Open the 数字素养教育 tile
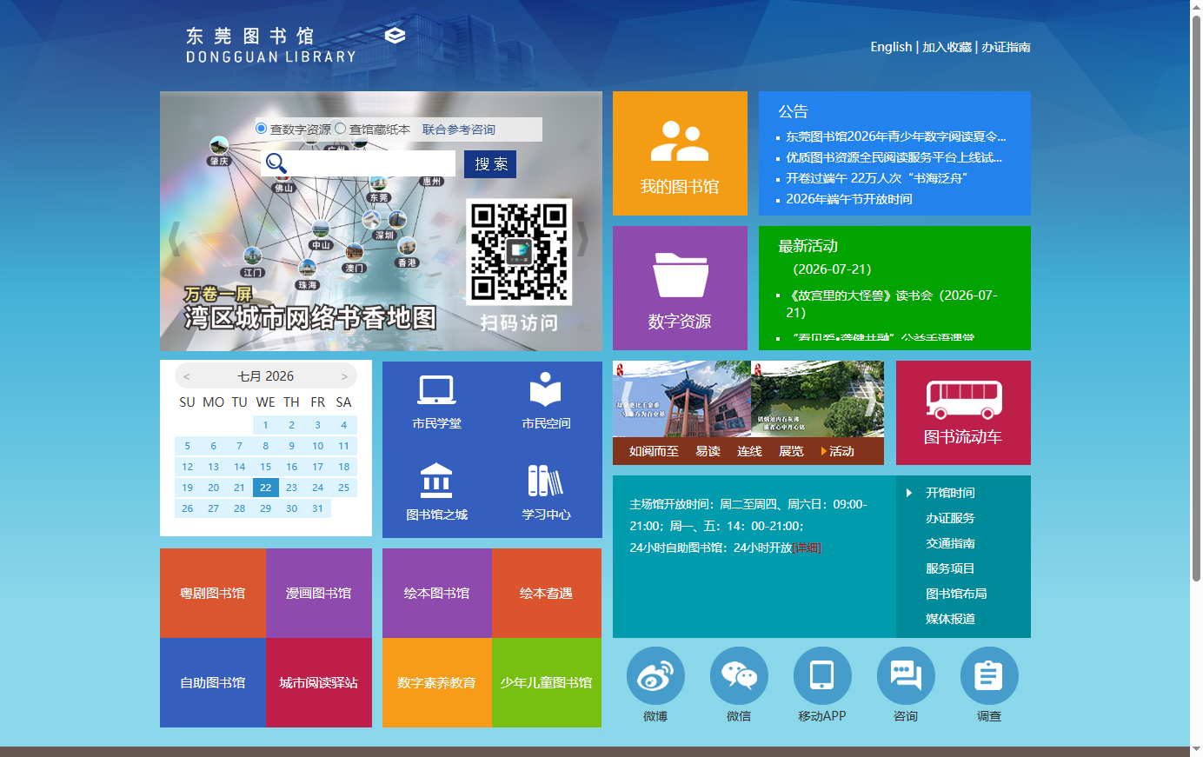Image resolution: width=1203 pixels, height=757 pixels. (437, 683)
